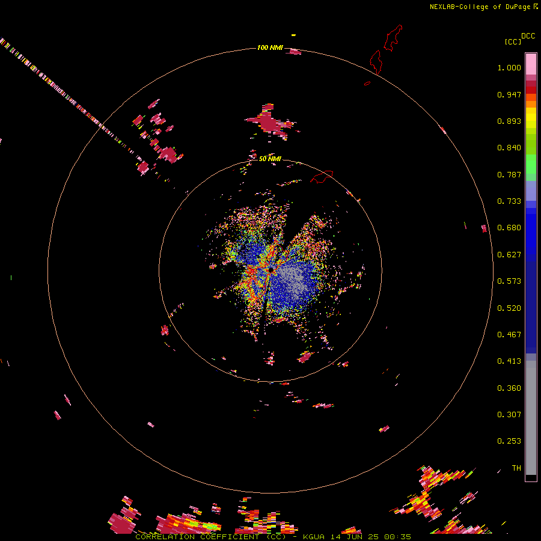The width and height of the screenshot is (541, 541).
Task: Click the 0.307 colorbar value label
Action: pyautogui.click(x=509, y=415)
